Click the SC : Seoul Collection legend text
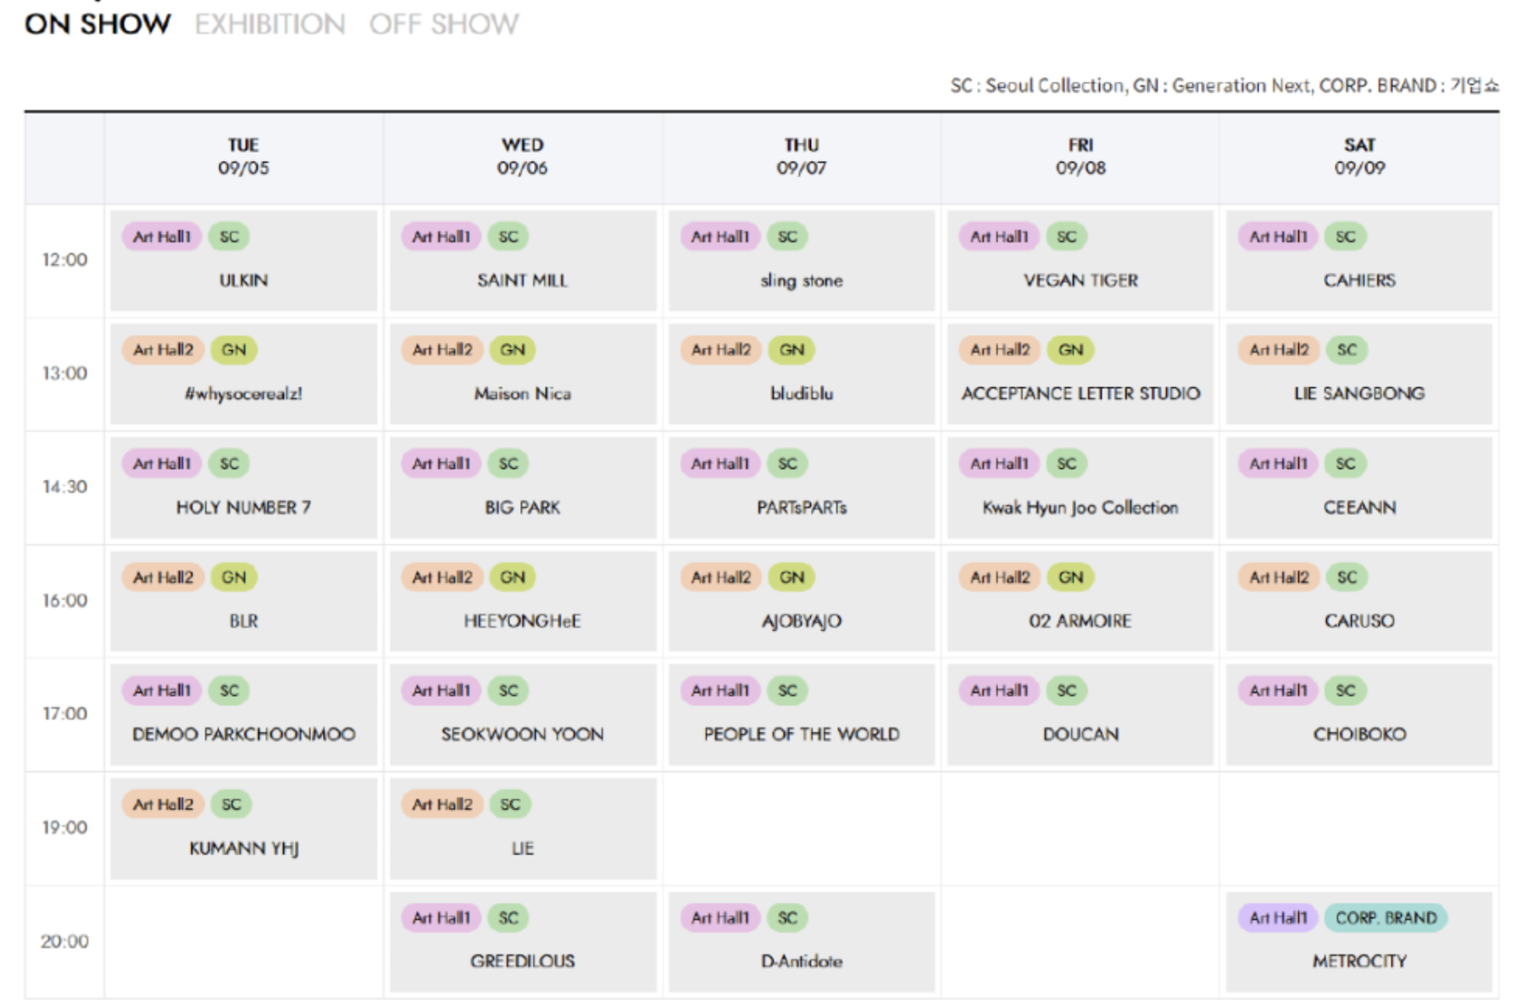This screenshot has width=1522, height=1007. [1038, 86]
